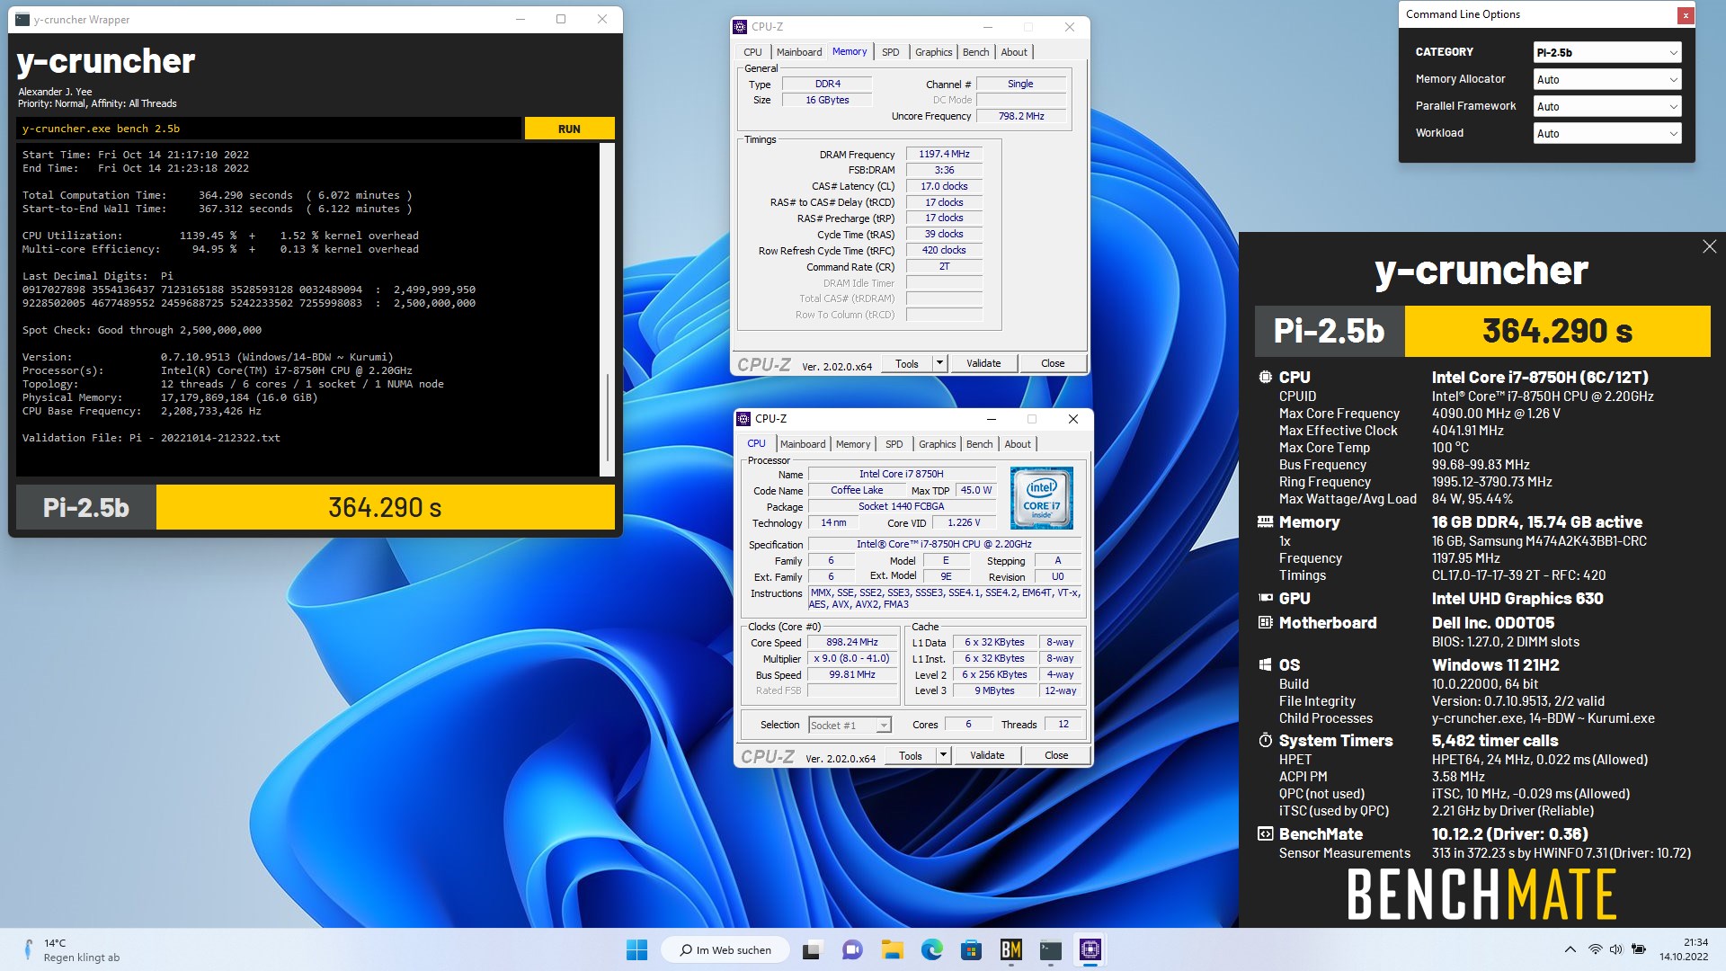This screenshot has height=971, width=1726.
Task: Open the Windows Start menu
Action: [x=636, y=949]
